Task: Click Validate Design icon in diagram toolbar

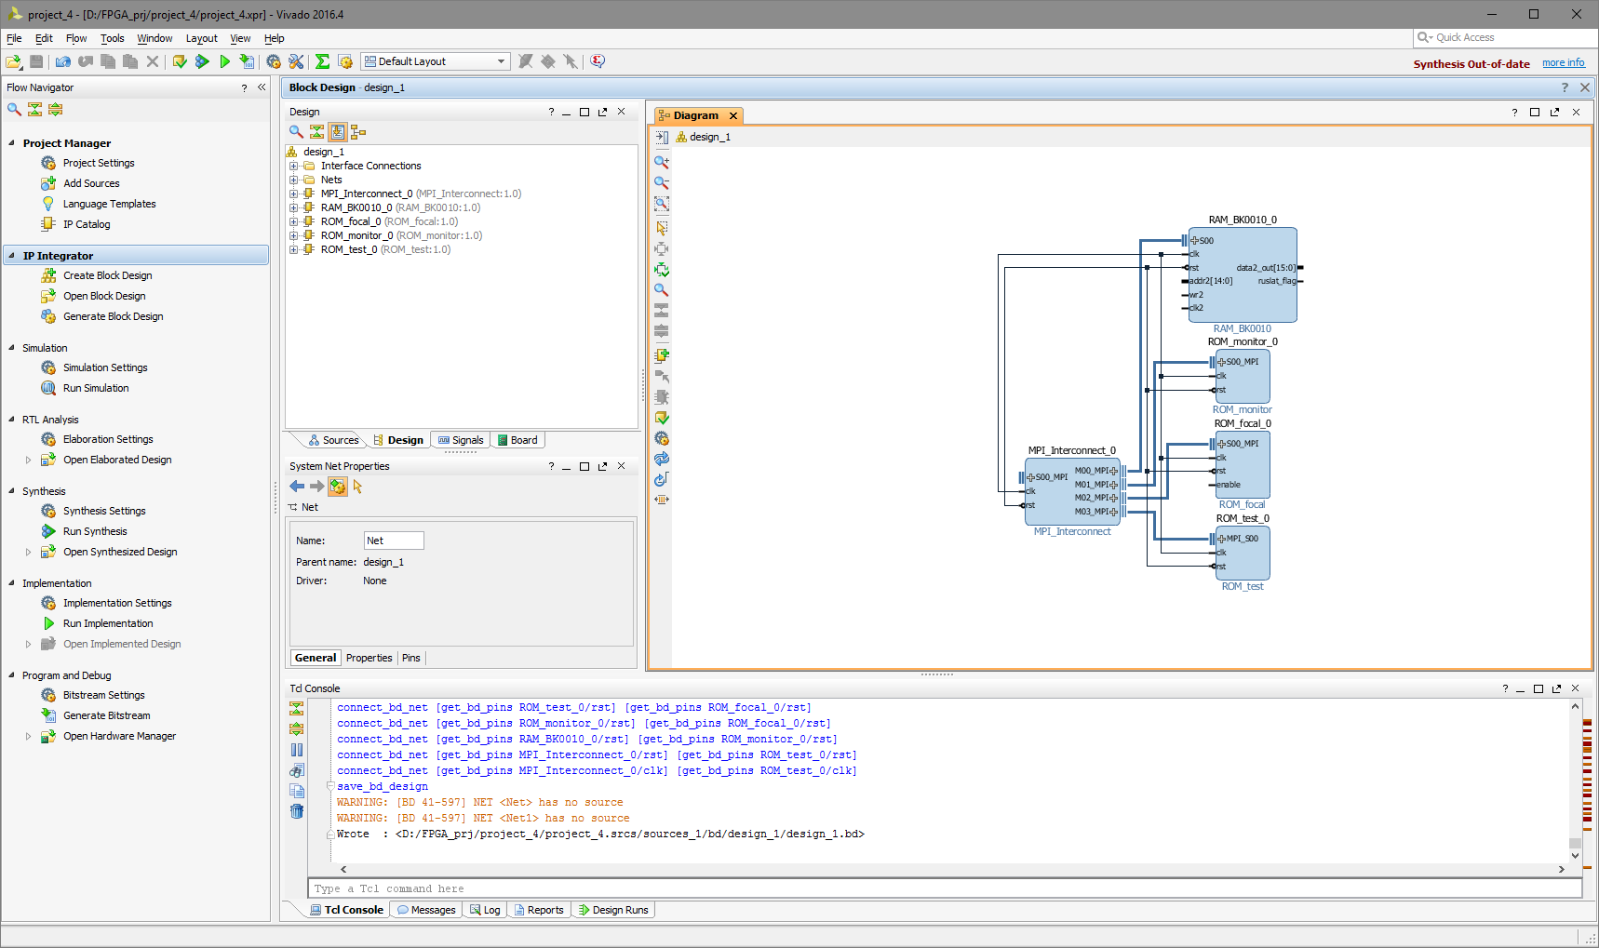Action: pos(662,419)
